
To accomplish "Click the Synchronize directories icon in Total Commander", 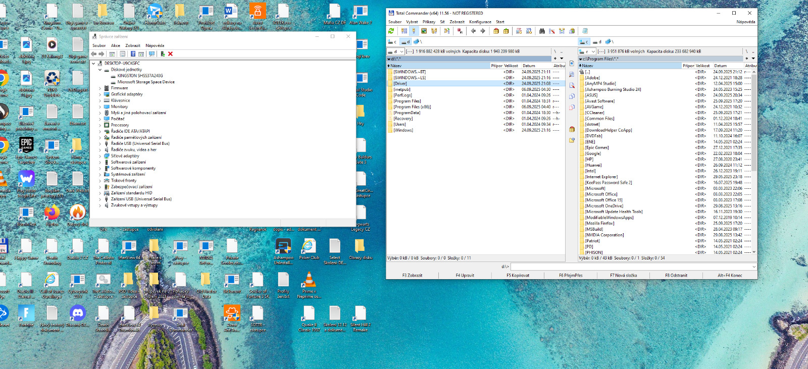I will point(562,31).
